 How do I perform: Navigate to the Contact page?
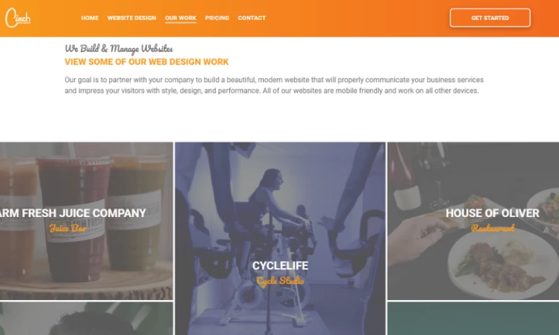(252, 18)
